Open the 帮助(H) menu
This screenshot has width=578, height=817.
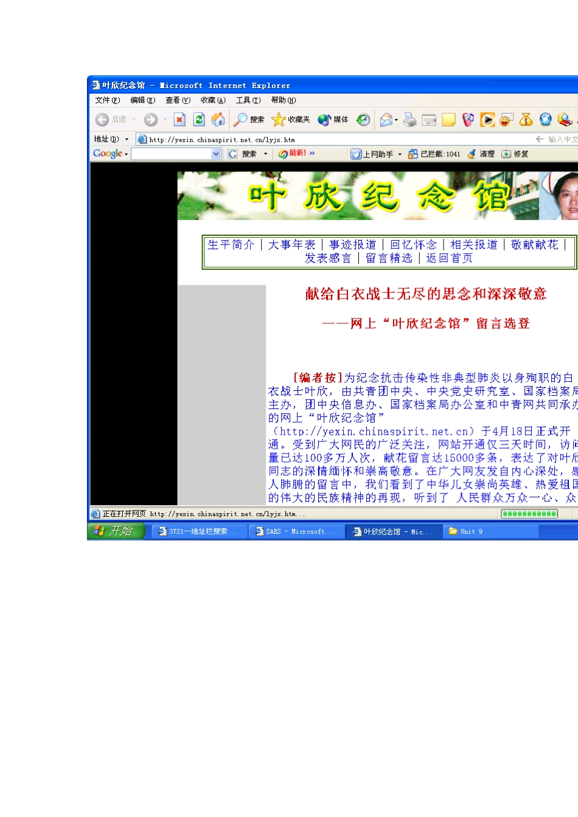284,100
